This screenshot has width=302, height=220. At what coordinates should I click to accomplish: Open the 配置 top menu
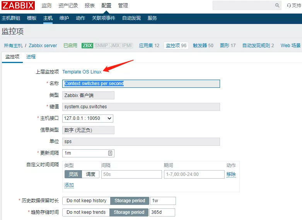pos(106,5)
